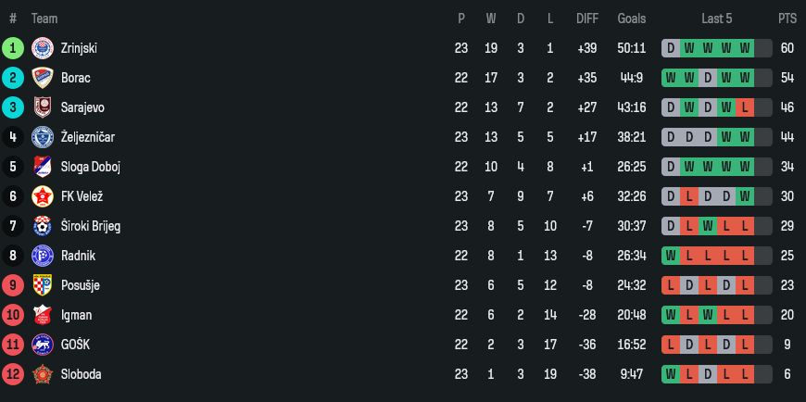Click the Radnik team logo
The height and width of the screenshot is (402, 806).
point(42,256)
